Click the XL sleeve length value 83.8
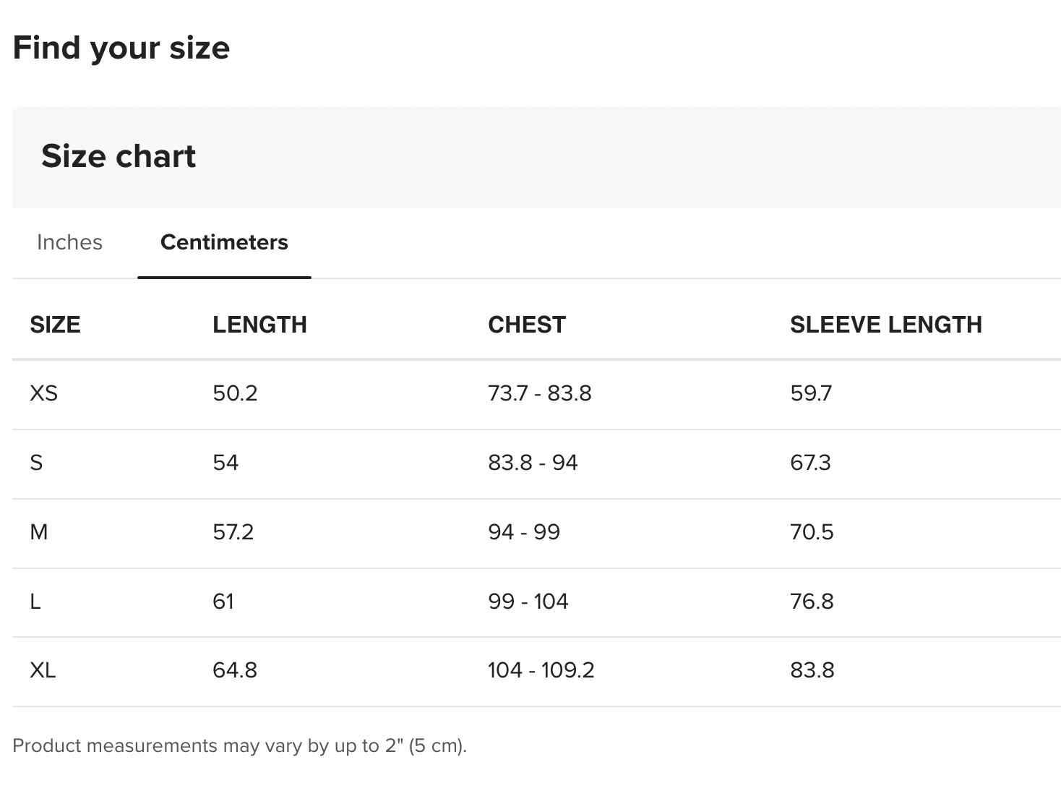This screenshot has height=791, width=1061. 812,670
